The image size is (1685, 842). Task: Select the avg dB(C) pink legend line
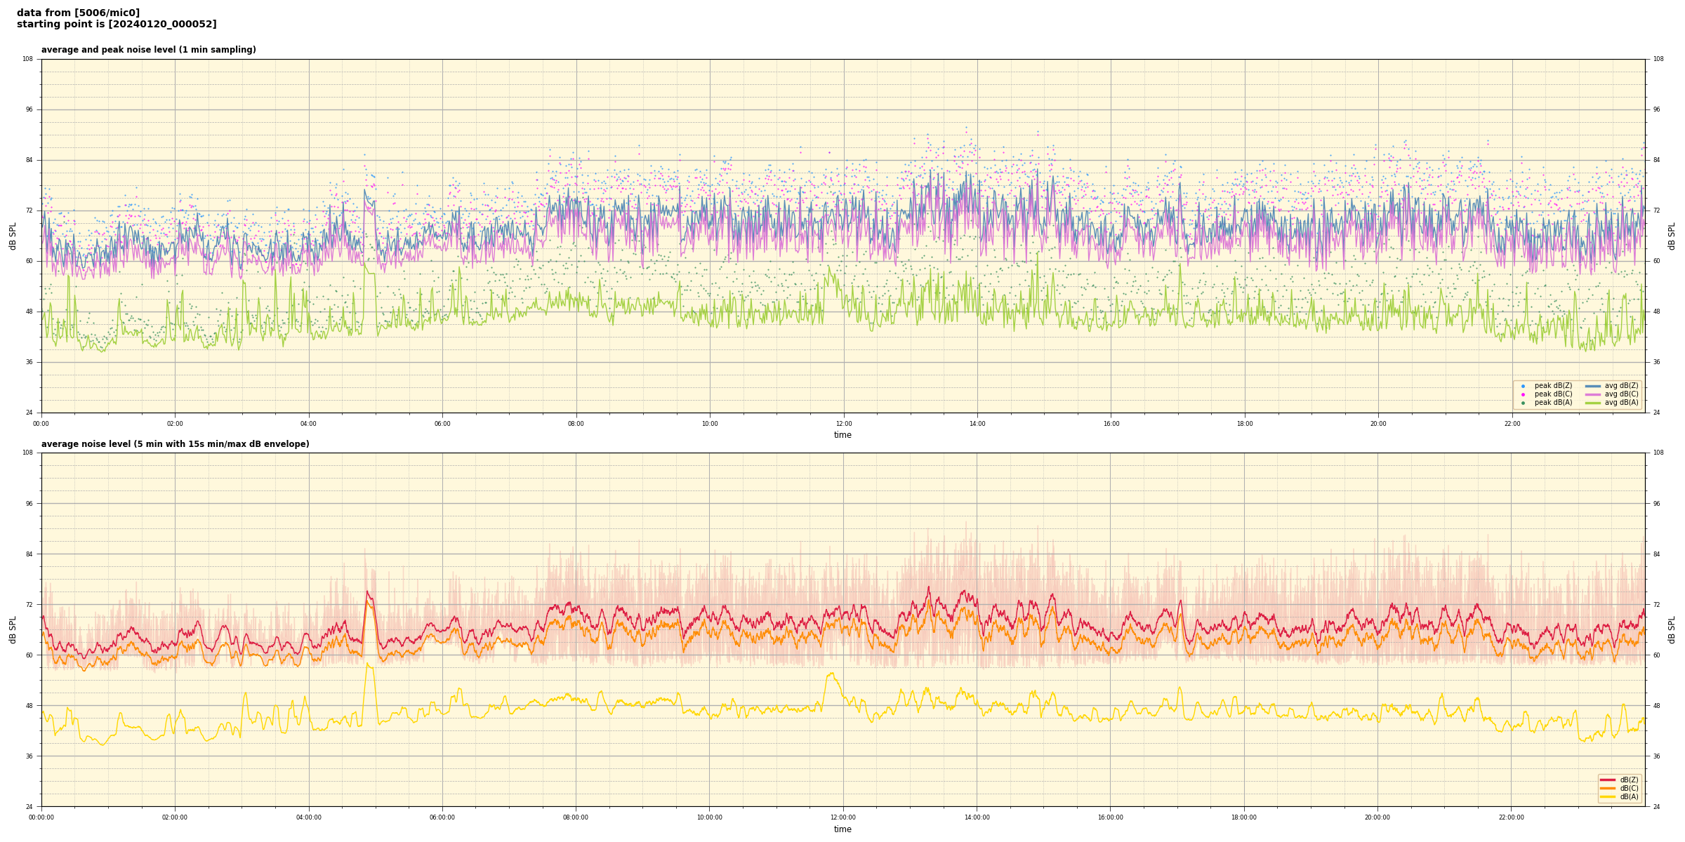tap(1592, 394)
